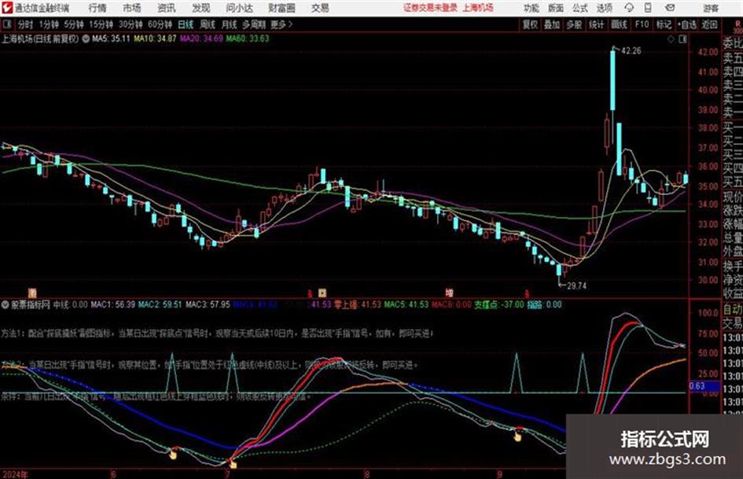Click the panel layout icon left of 分时

pos(6,24)
